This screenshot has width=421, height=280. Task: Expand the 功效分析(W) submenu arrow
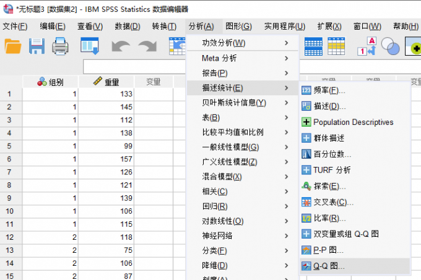[287, 43]
